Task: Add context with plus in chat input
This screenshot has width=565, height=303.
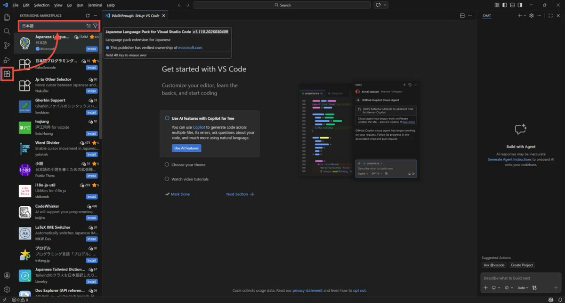Action: click(486, 287)
